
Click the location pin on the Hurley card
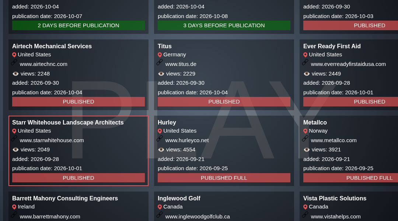click(160, 131)
